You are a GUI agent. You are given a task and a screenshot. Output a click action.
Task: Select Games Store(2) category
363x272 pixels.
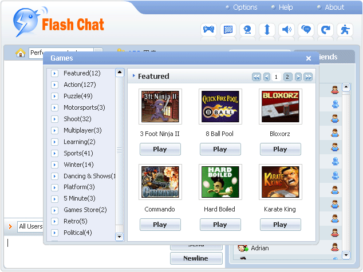click(x=85, y=210)
